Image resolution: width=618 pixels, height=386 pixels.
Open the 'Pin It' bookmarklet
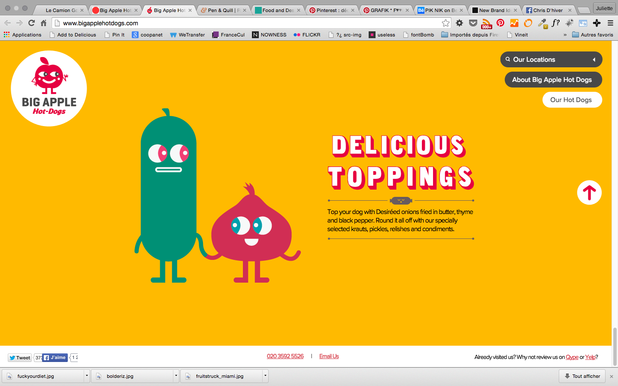click(115, 35)
